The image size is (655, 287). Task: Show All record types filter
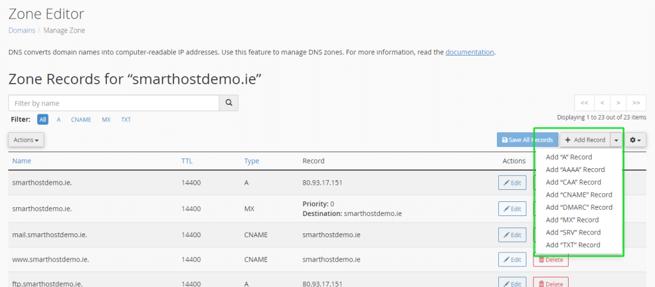43,120
